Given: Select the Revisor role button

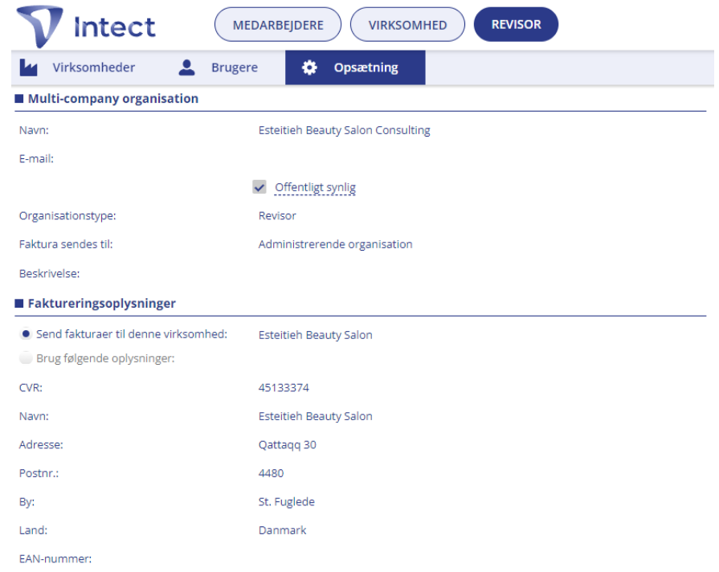Looking at the screenshot, I should pyautogui.click(x=516, y=24).
